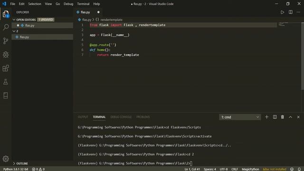Show errors and warnings count in status bar

point(38,169)
